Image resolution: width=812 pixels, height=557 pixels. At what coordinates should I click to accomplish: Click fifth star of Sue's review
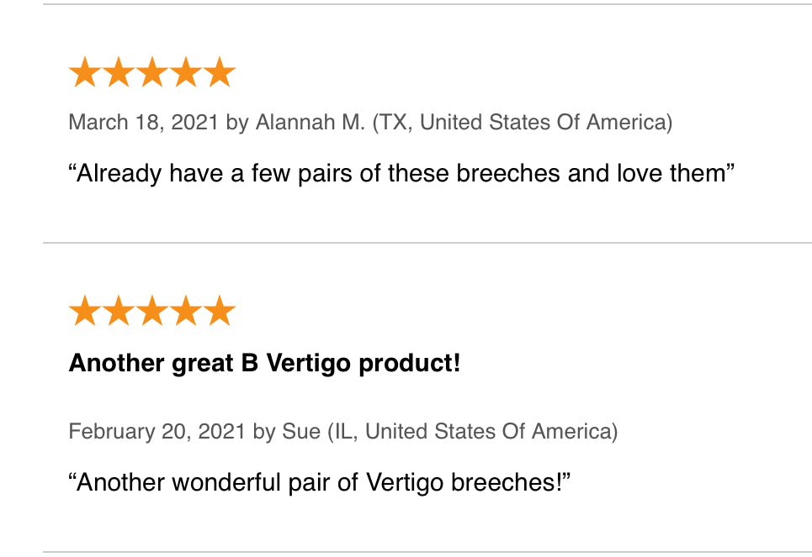tap(220, 311)
